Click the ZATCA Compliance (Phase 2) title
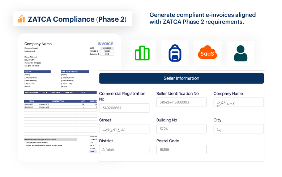The image size is (282, 177). 77,19
